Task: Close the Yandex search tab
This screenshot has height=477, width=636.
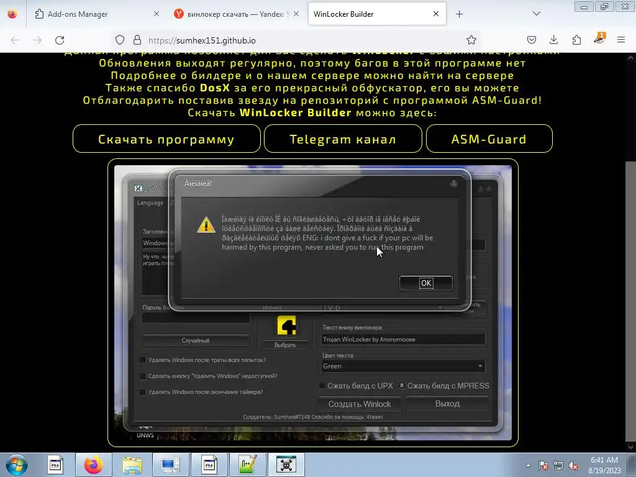Action: 296,14
